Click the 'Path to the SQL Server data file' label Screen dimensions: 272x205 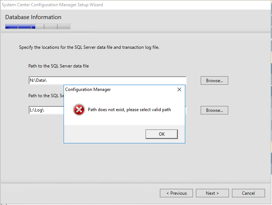pos(58,66)
